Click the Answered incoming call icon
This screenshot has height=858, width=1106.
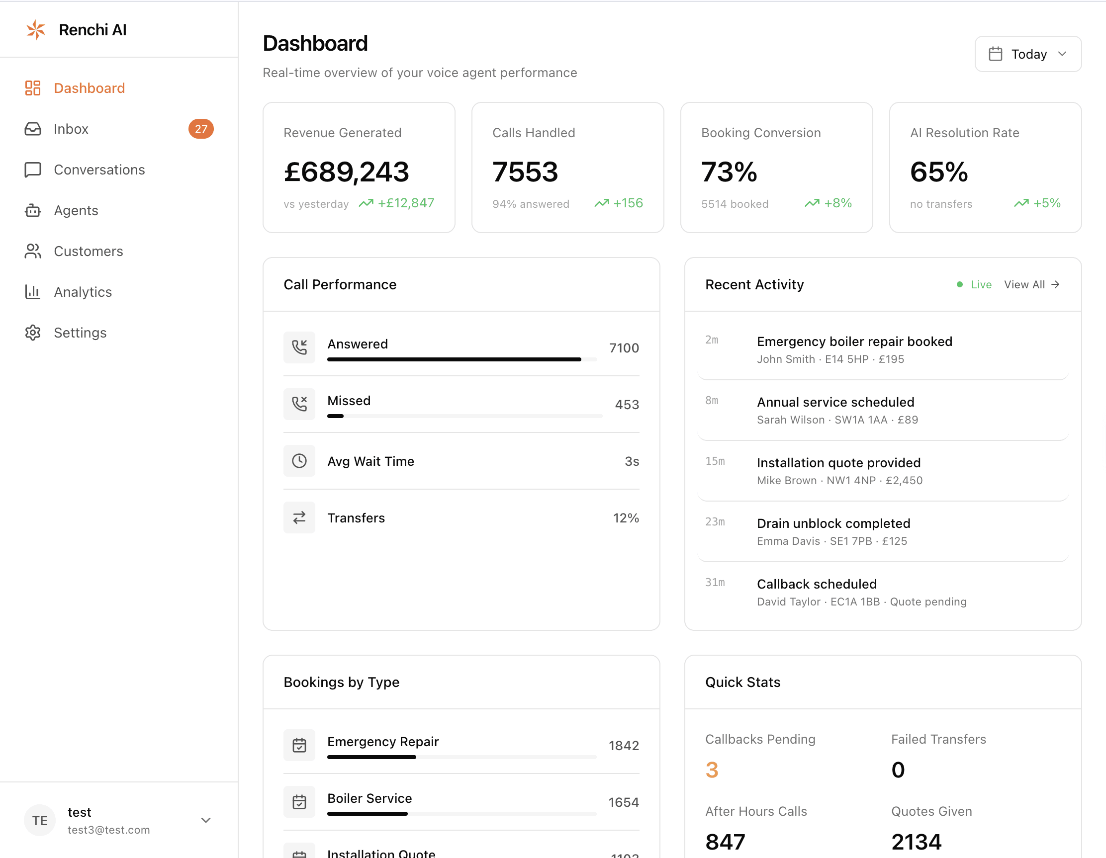pyautogui.click(x=299, y=347)
